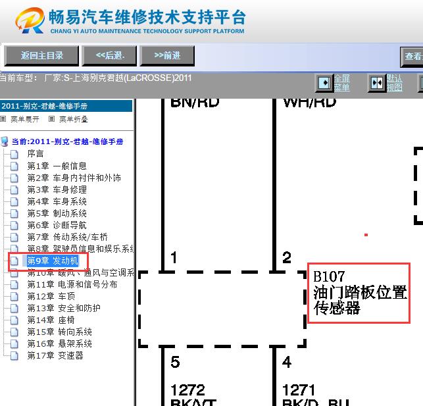Click the 菜单展开 icon

click(3, 118)
